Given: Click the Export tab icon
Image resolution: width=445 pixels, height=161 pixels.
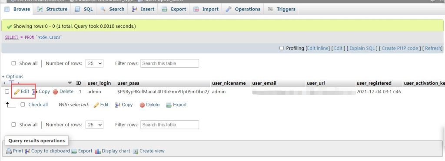Looking at the screenshot, I should coord(164,9).
